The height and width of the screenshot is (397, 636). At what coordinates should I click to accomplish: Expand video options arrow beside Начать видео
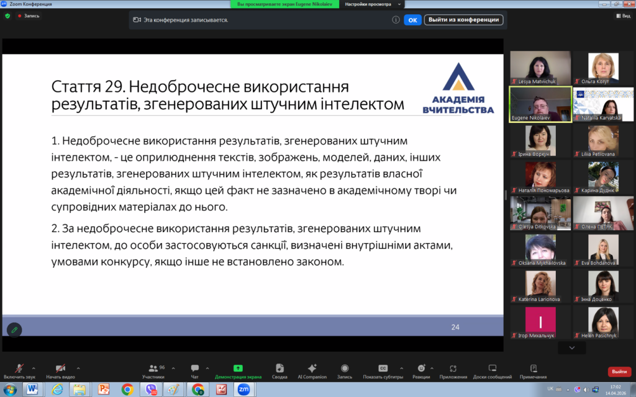(x=77, y=368)
